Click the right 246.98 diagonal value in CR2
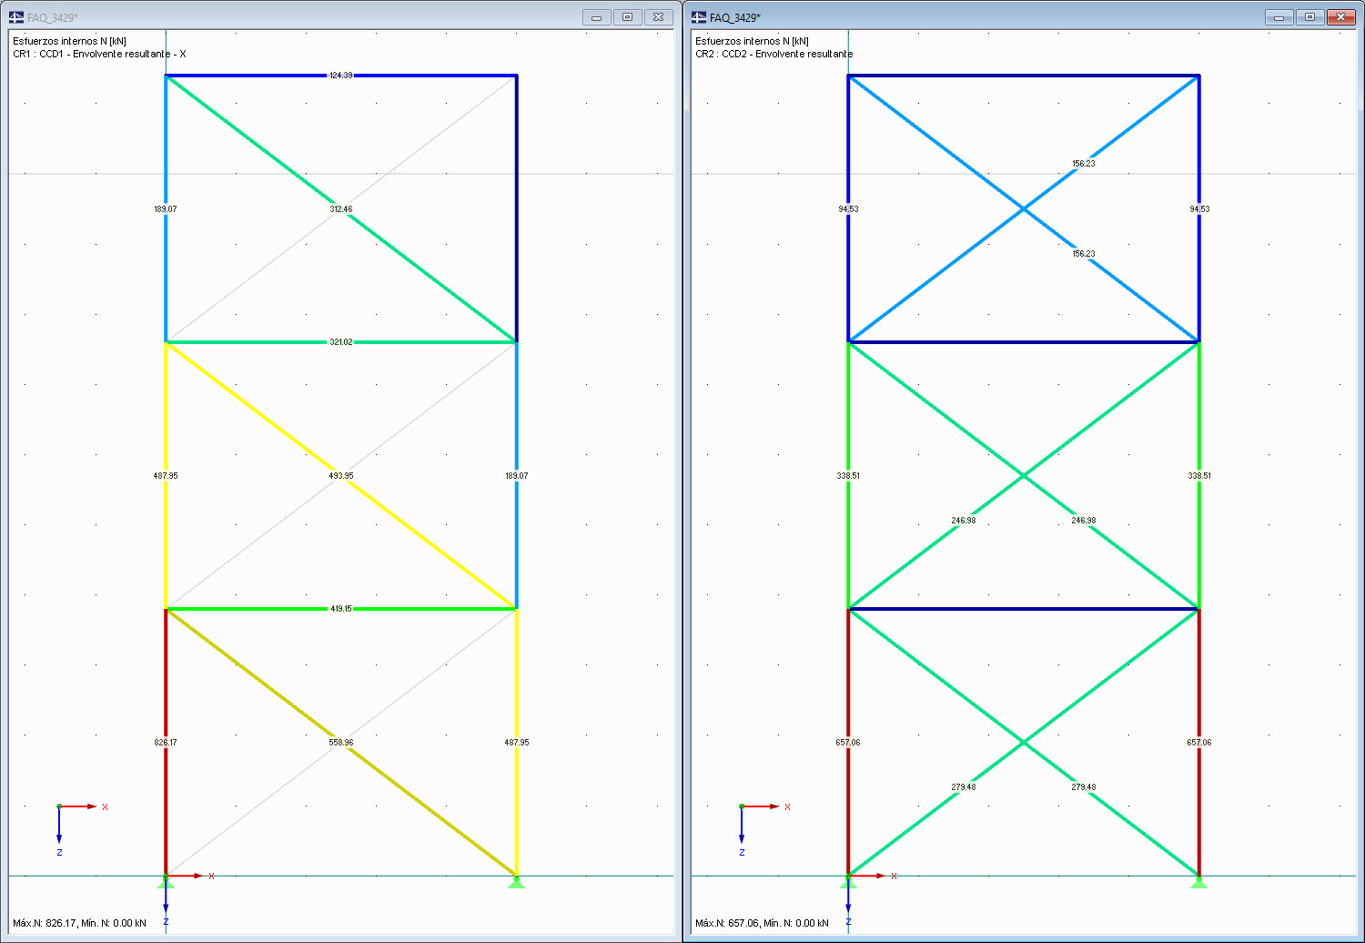1365x943 pixels. coord(1084,521)
